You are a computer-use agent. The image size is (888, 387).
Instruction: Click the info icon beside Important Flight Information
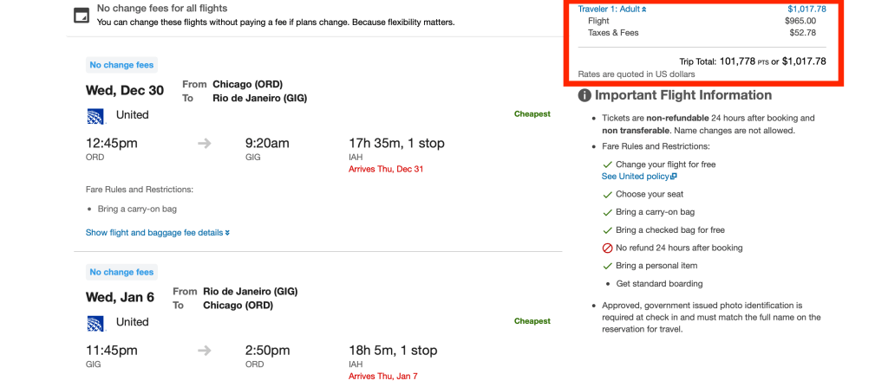(x=585, y=95)
